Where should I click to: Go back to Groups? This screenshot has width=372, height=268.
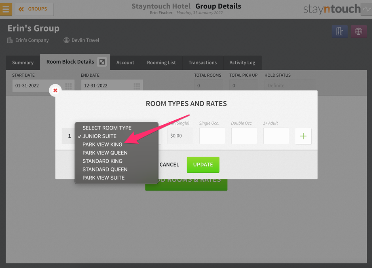click(34, 9)
